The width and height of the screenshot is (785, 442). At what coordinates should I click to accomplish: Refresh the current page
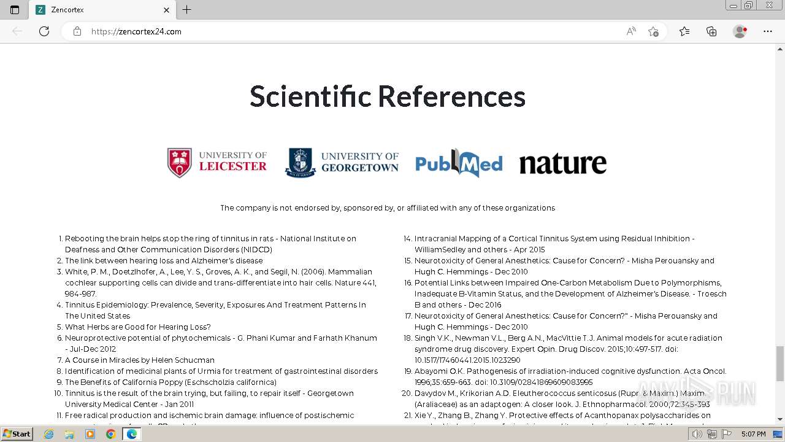click(x=44, y=31)
